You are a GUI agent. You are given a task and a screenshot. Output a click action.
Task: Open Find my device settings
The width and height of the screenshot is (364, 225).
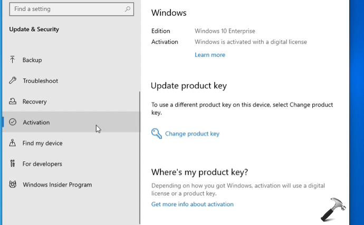coord(71,143)
